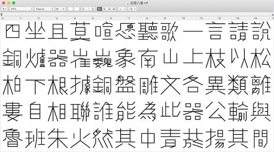Zoom the window with green button
Screen dimensions: 274x152
[x=14, y=3]
